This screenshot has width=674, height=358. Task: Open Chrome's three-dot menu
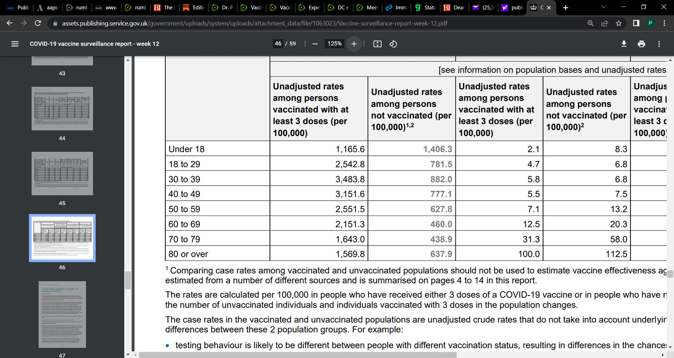[664, 23]
